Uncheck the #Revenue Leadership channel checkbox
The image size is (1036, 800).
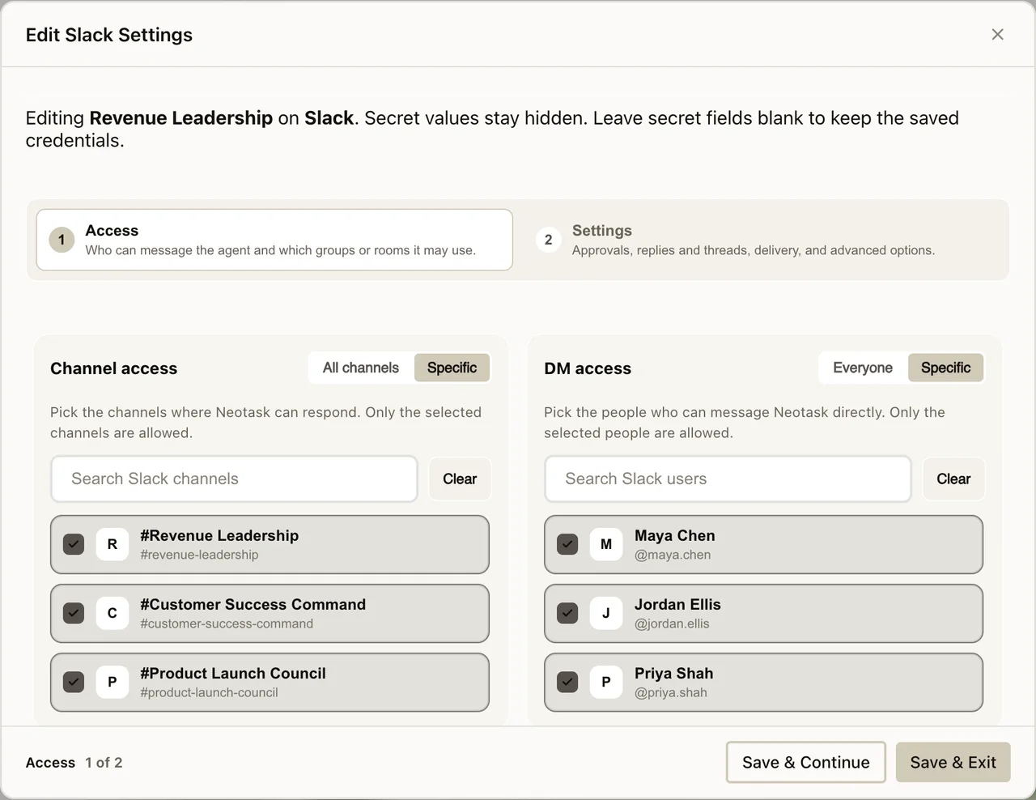point(74,544)
